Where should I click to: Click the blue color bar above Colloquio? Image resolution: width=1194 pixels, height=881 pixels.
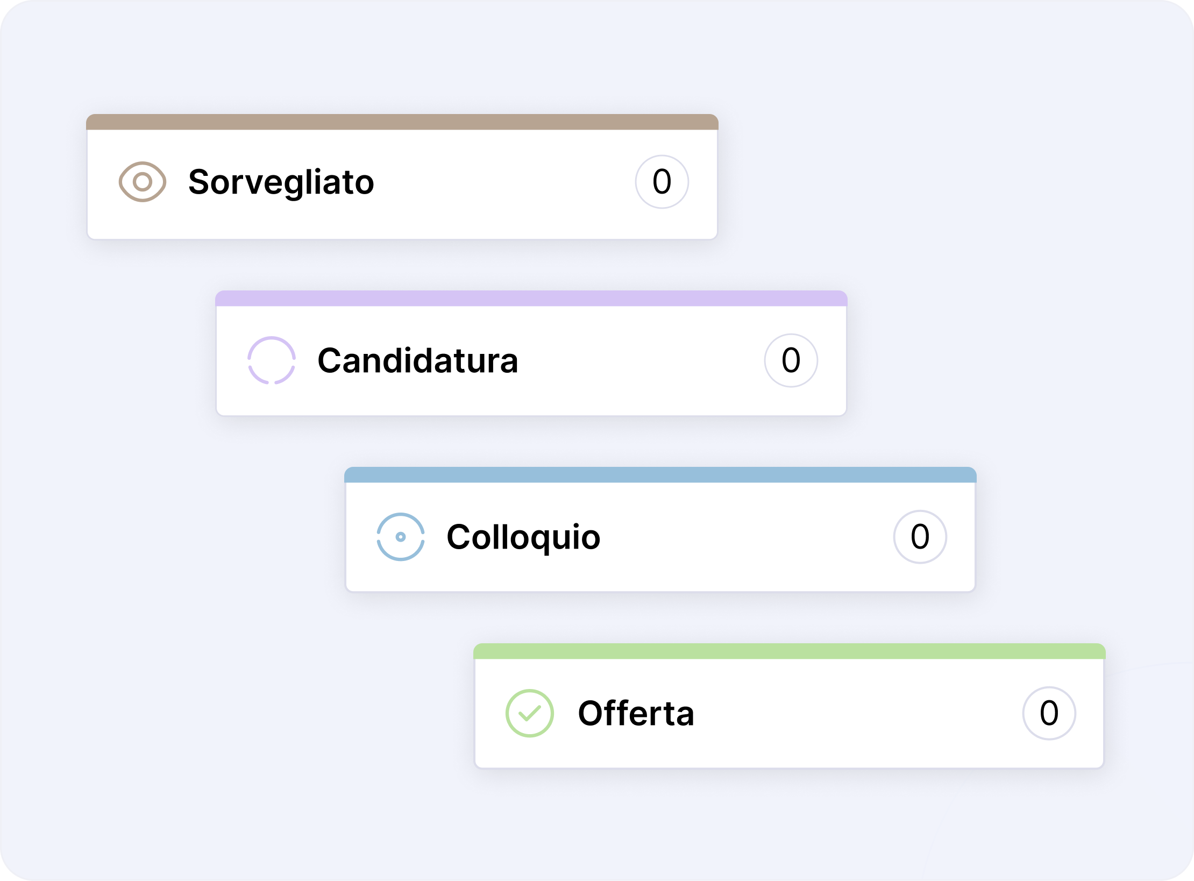click(x=660, y=475)
